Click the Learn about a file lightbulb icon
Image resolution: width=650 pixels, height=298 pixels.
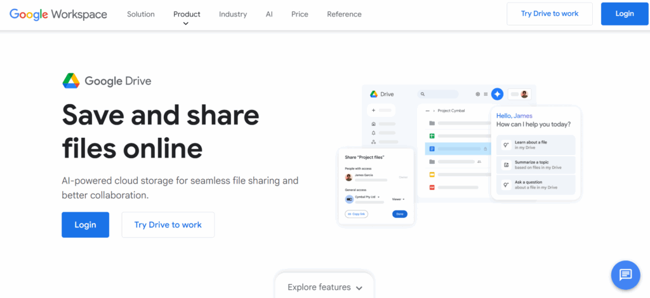click(x=506, y=145)
